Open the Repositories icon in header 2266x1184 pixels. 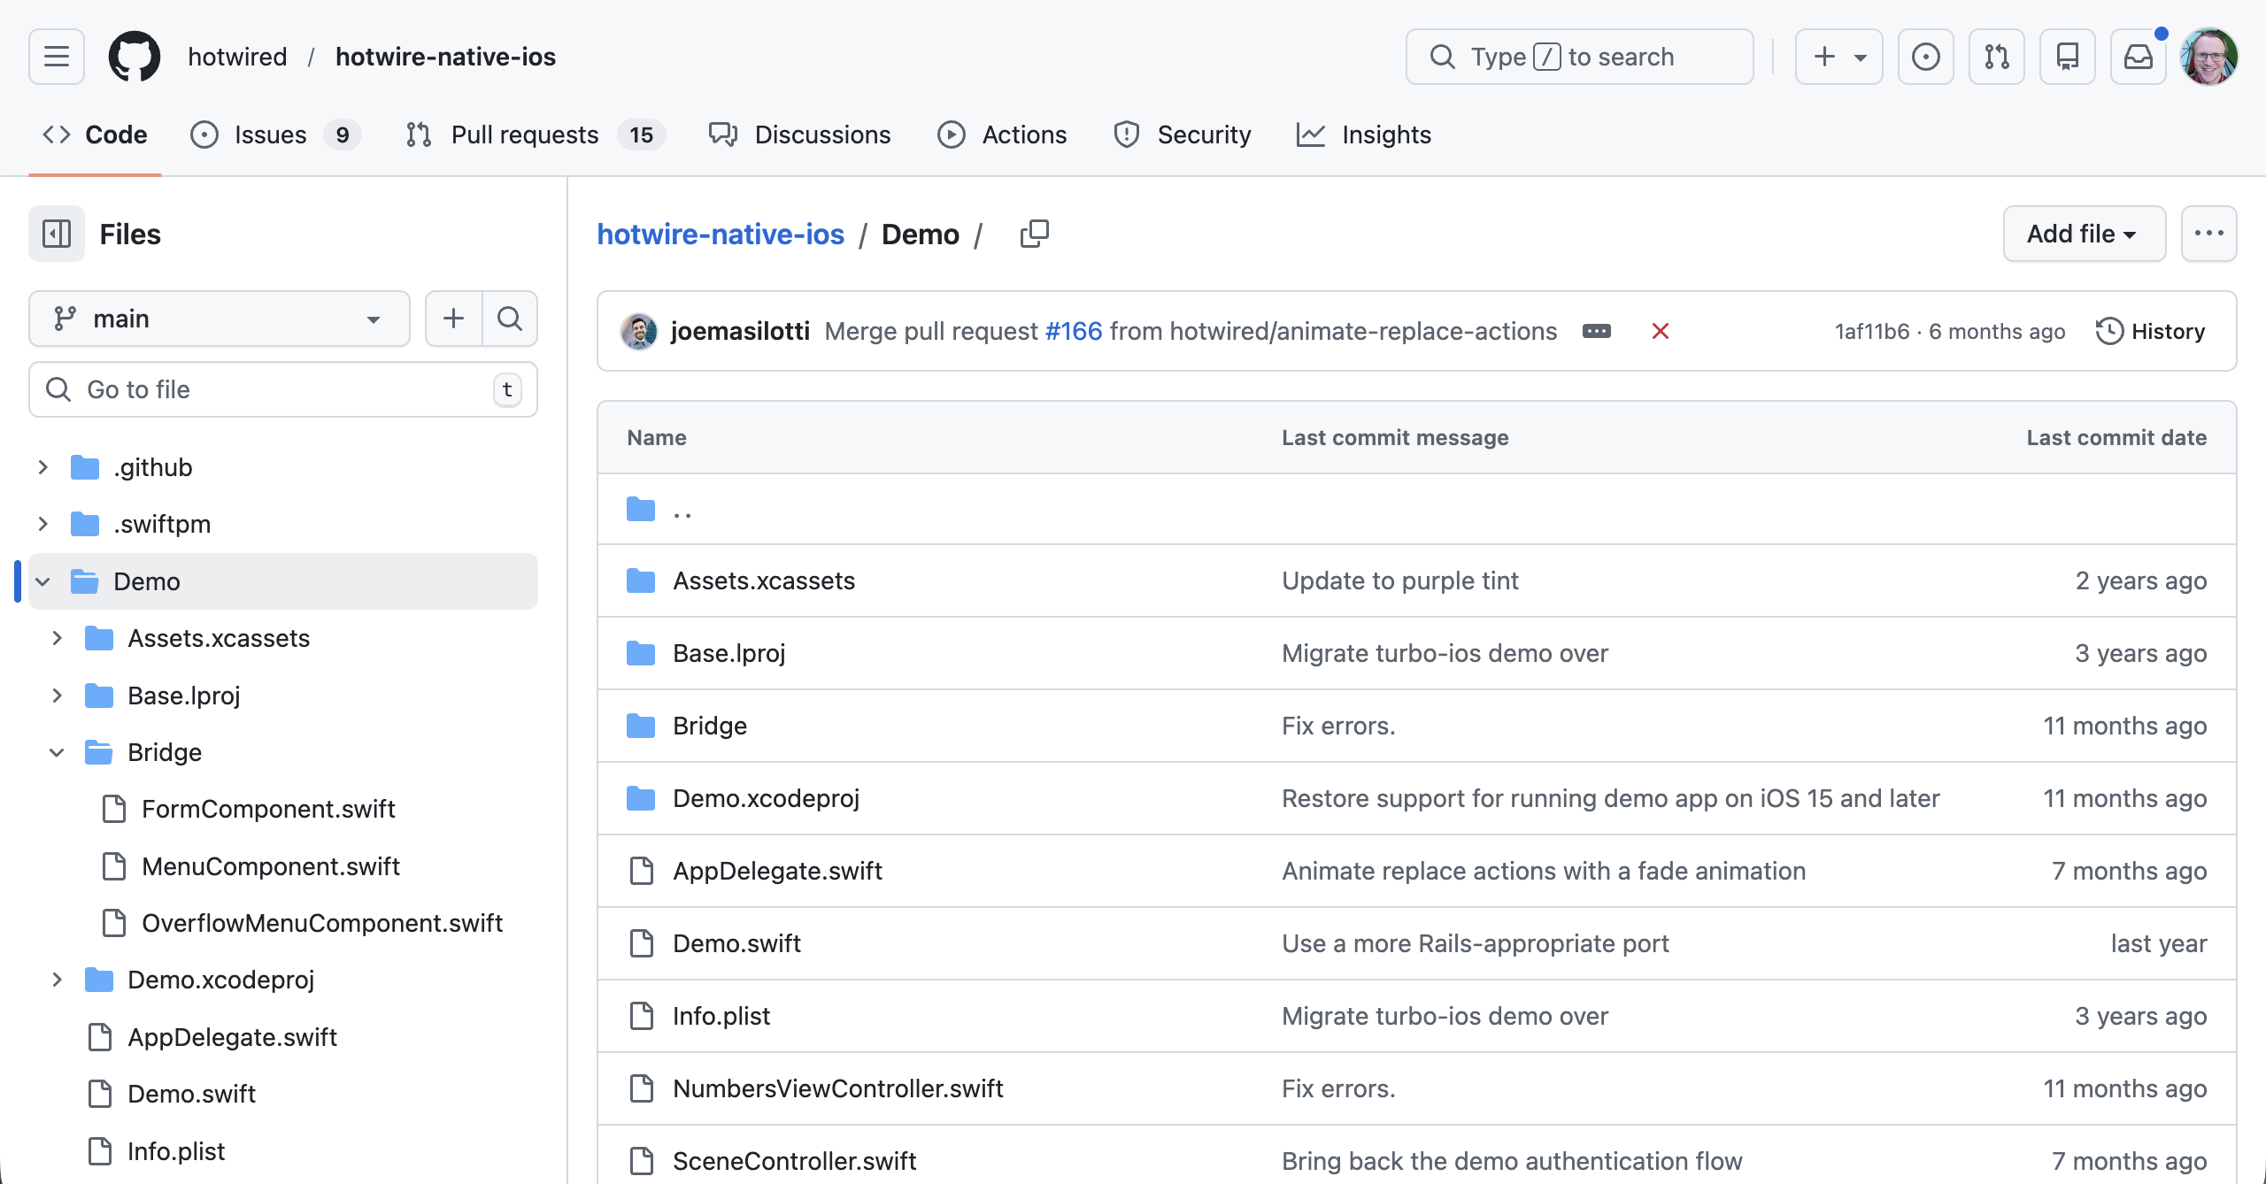[2067, 57]
